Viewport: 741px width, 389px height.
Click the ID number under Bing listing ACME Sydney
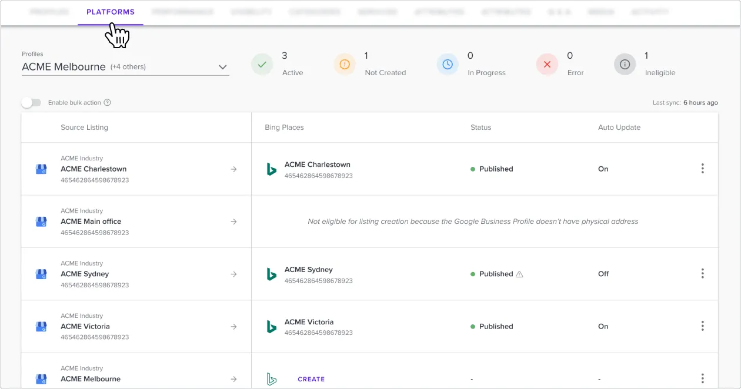pyautogui.click(x=319, y=281)
